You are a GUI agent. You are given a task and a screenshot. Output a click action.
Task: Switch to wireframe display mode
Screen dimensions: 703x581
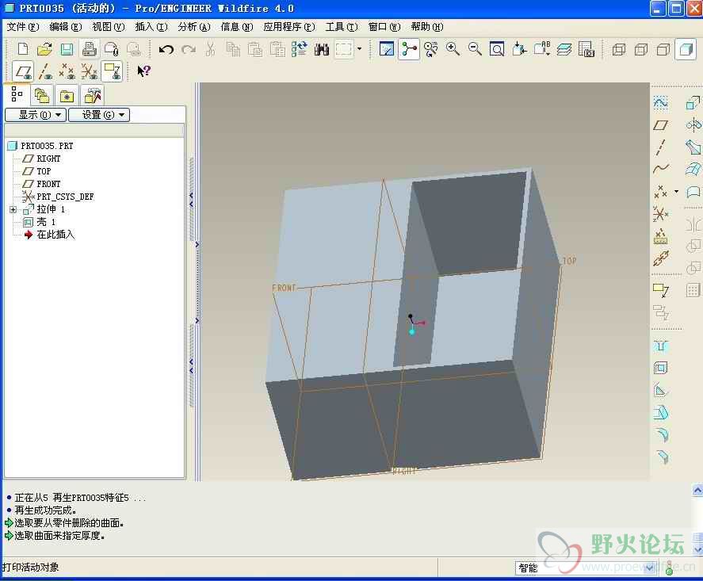click(619, 49)
